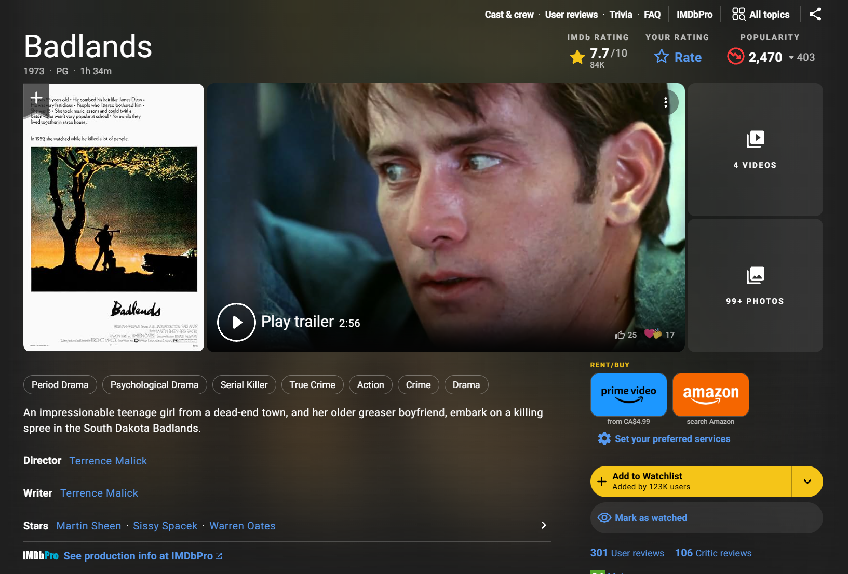Viewport: 848px width, 574px height.
Task: Click the popularity trending icon
Action: [735, 56]
